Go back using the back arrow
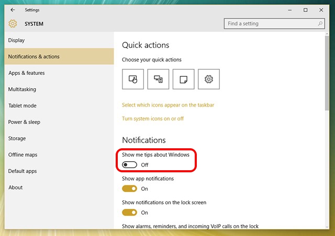 (13, 10)
